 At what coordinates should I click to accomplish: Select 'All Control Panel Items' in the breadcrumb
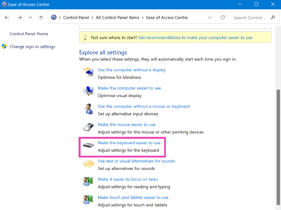(117, 18)
